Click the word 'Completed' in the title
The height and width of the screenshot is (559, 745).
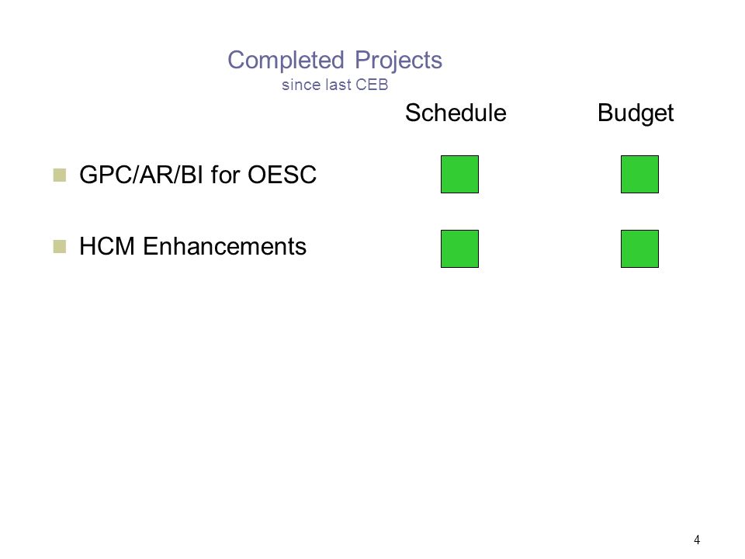coord(286,61)
